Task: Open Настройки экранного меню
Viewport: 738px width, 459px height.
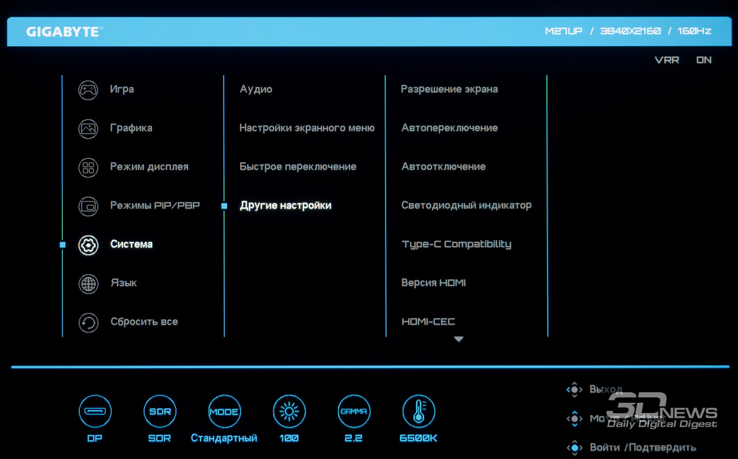Action: point(307,128)
